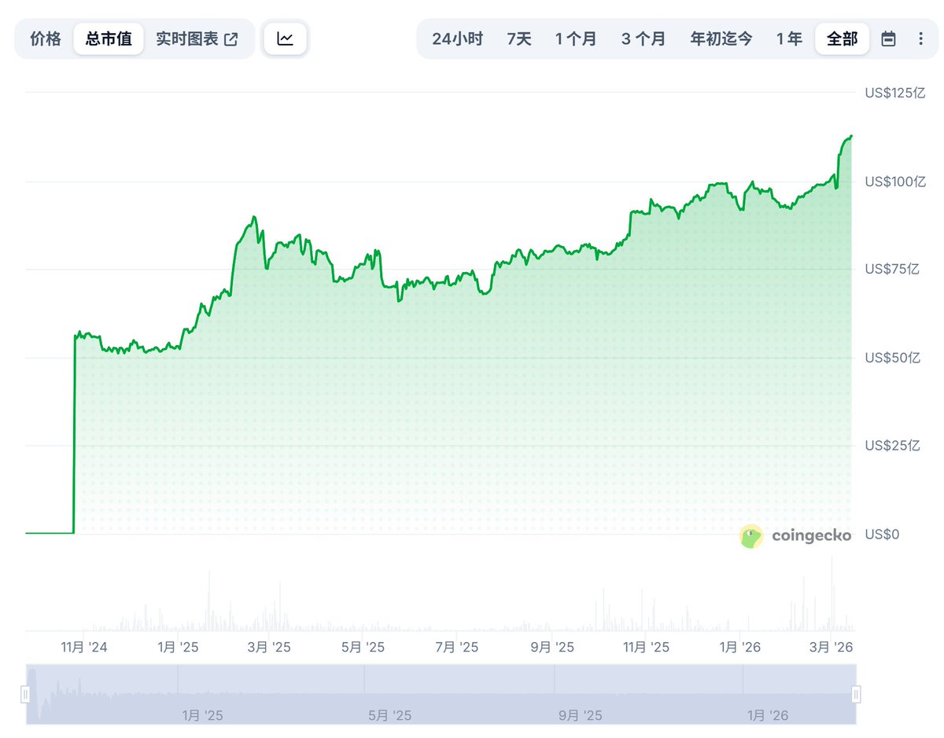The height and width of the screenshot is (738, 944).
Task: Select the 总市值 tab
Action: pos(109,39)
